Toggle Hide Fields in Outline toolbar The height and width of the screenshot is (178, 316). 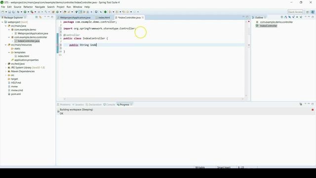click(289, 17)
